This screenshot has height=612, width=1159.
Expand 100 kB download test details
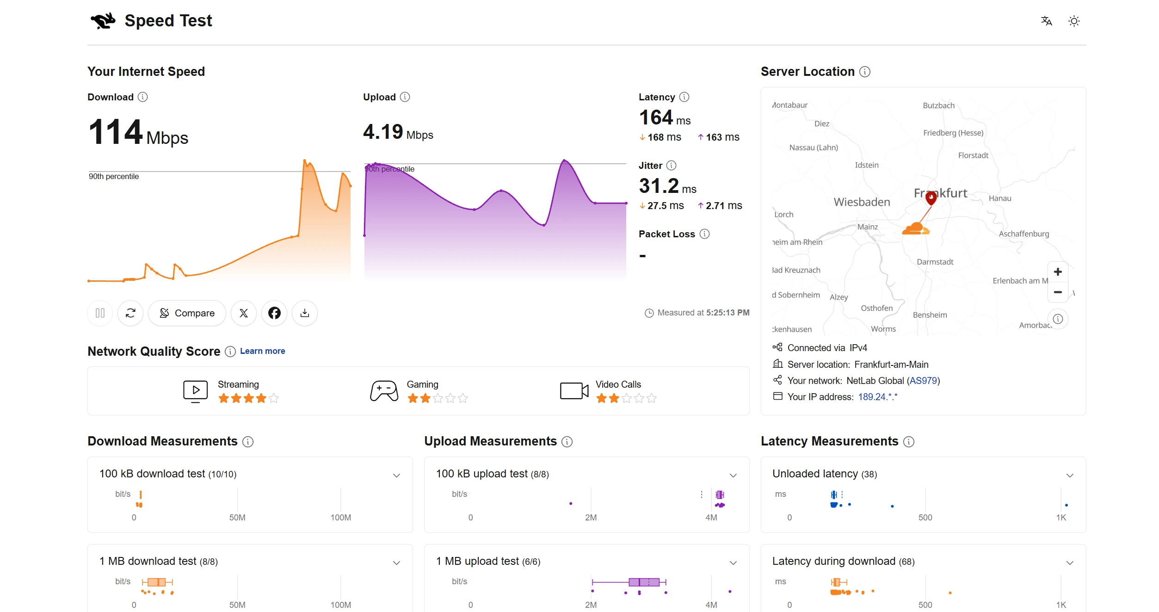[396, 476]
